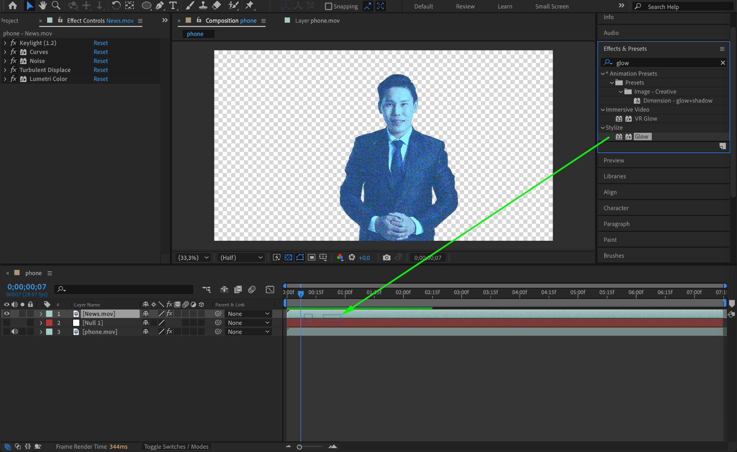Mute audio of phone.mov layer

[x=14, y=332]
